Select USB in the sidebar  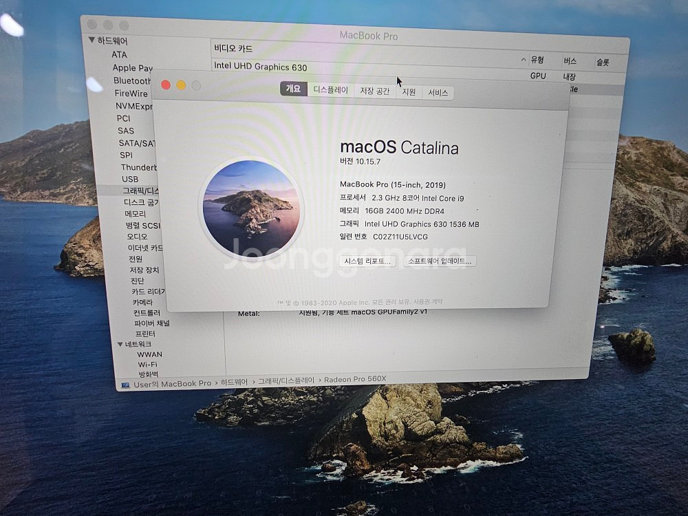(130, 179)
